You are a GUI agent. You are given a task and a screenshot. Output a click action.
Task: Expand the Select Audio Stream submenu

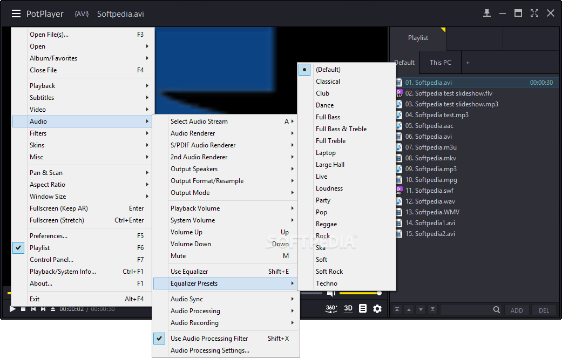tap(226, 121)
